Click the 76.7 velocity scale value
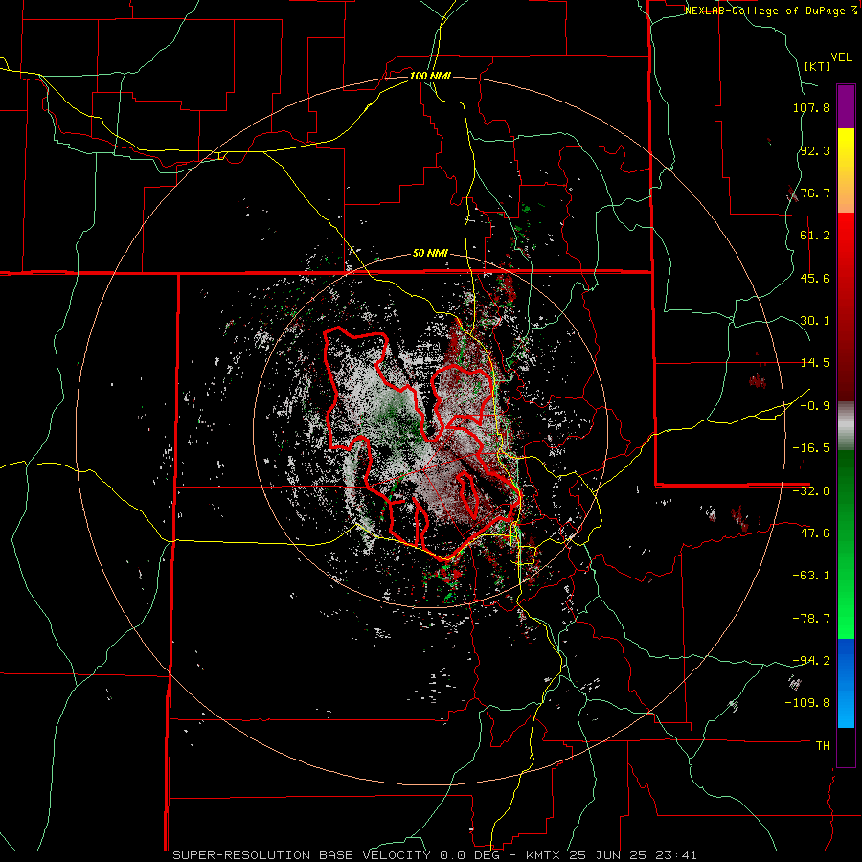The width and height of the screenshot is (862, 862). click(815, 193)
